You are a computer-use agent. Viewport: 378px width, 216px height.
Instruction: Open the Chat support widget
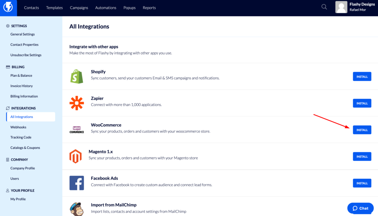360,208
